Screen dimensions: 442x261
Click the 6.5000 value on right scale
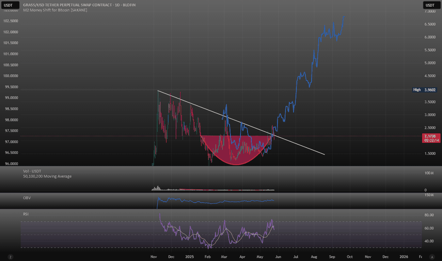click(430, 24)
